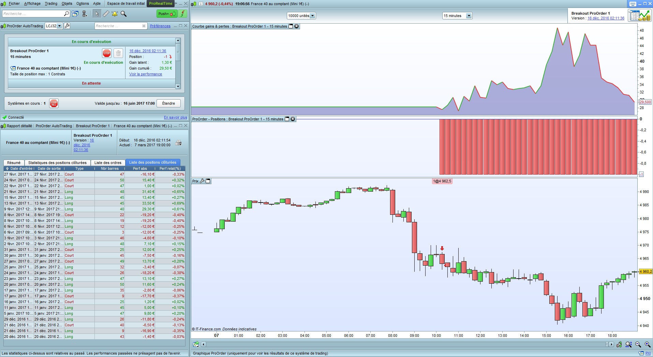Click the version link beside Breakout ProOrder 1 chart header
Viewport: 653px width, 357px height.
606,18
